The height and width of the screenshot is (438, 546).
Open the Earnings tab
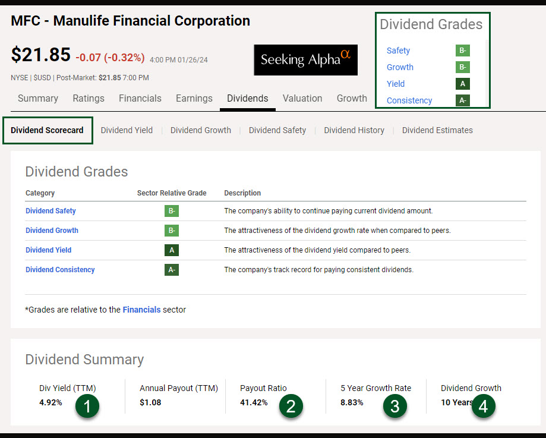click(194, 99)
